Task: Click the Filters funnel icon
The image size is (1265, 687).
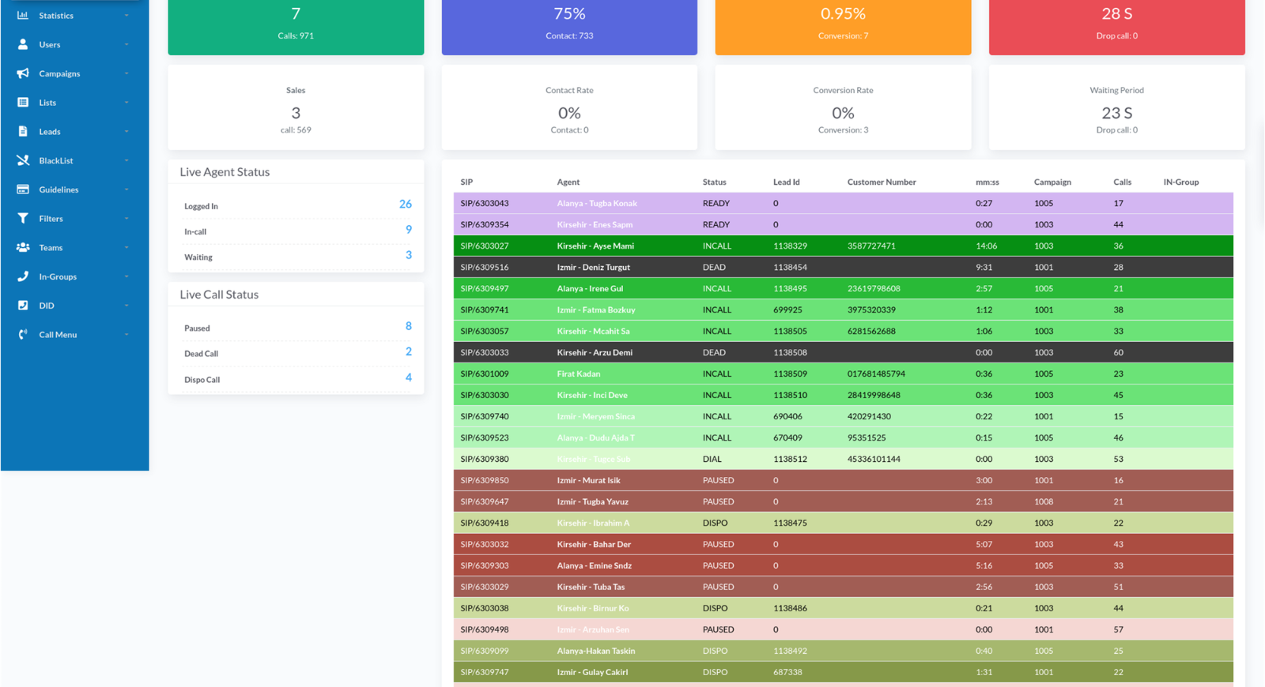Action: click(x=23, y=219)
